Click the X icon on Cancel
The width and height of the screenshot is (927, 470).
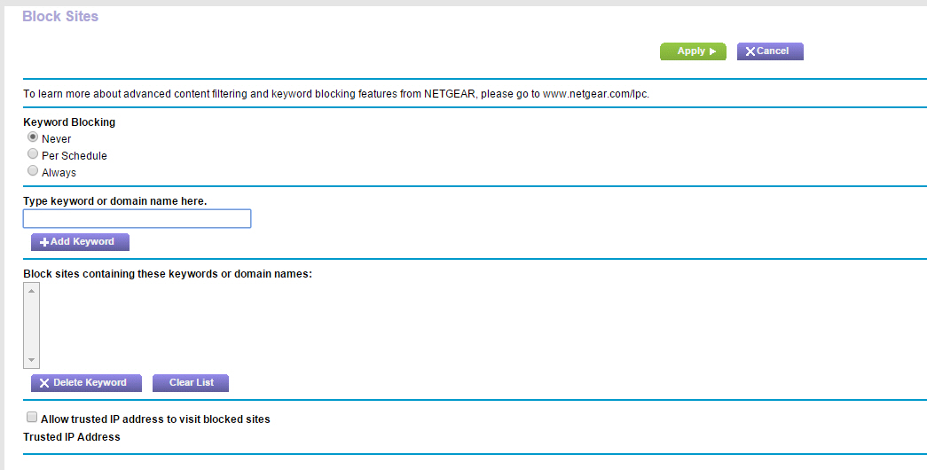(x=750, y=51)
